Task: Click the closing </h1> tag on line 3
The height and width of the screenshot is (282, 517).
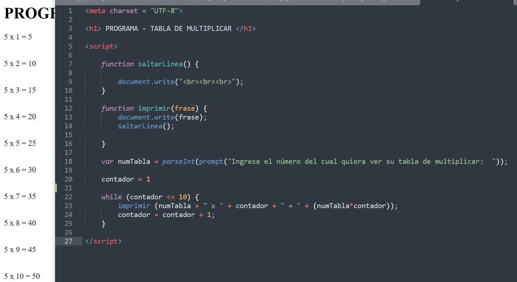Action: (246, 29)
